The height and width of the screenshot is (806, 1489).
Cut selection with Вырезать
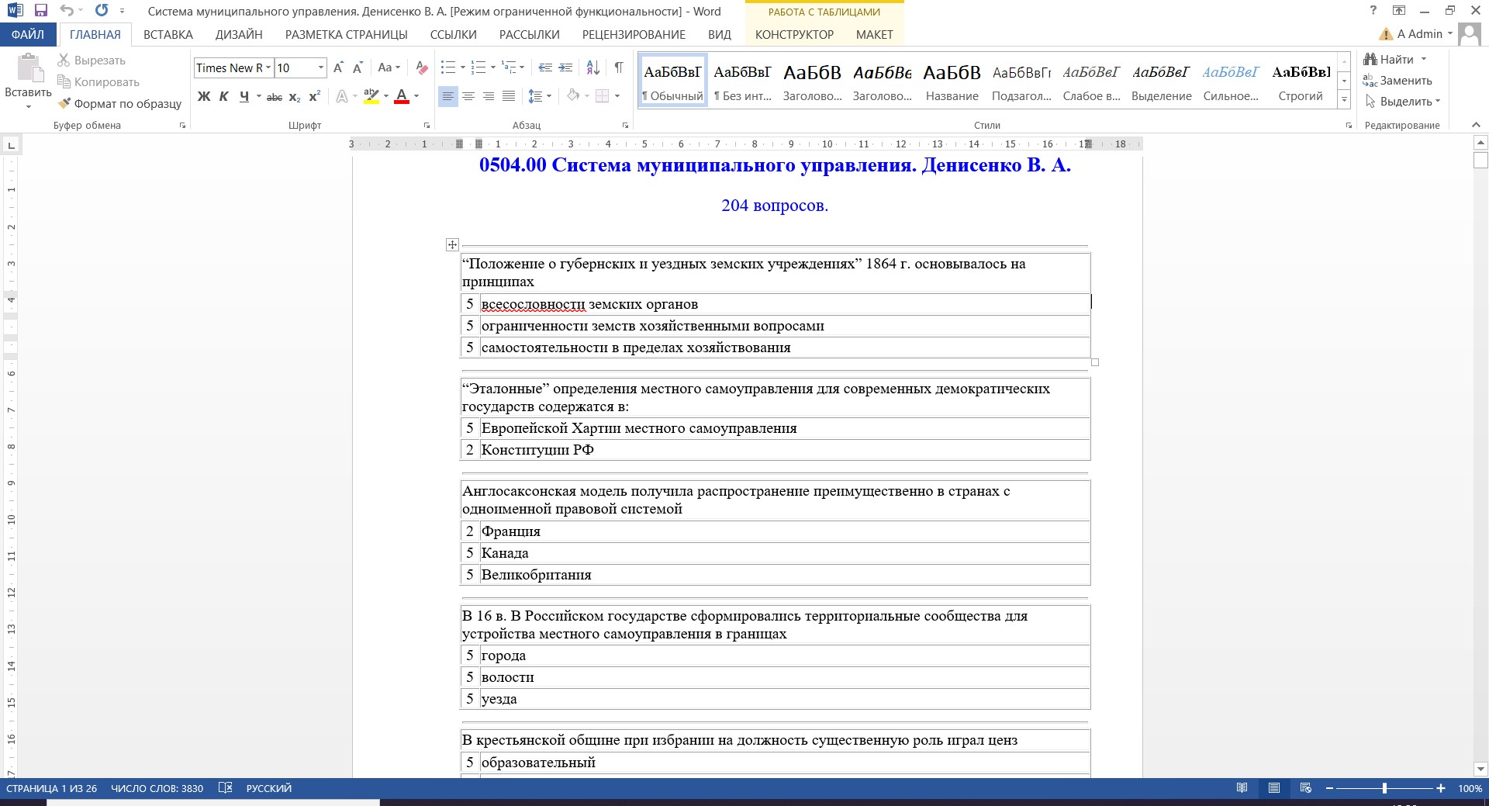point(92,61)
